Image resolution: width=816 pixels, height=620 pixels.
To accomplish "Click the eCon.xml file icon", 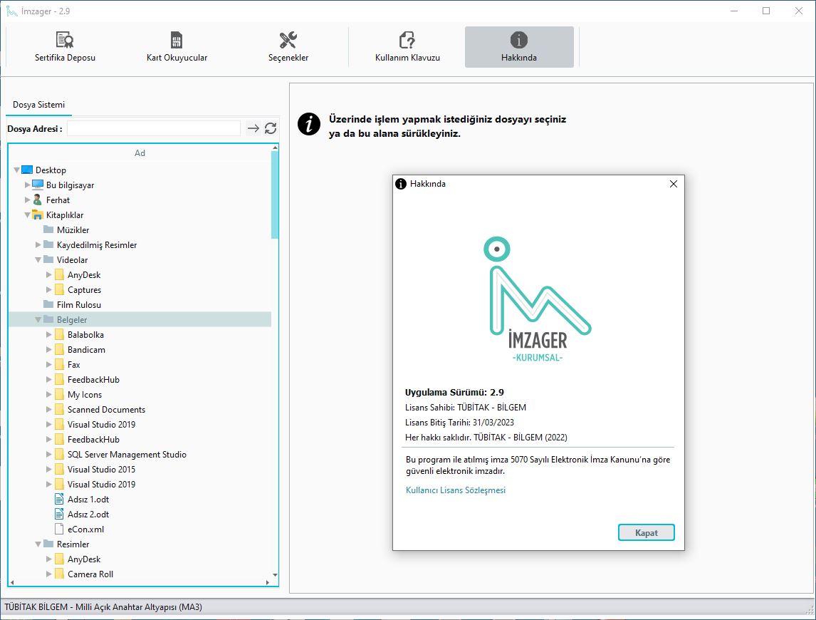I will coord(59,529).
